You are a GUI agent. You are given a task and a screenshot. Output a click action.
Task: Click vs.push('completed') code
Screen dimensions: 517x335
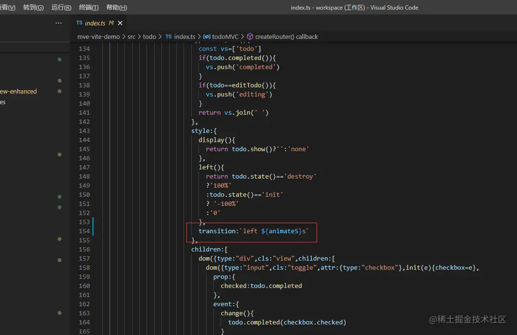coord(243,67)
